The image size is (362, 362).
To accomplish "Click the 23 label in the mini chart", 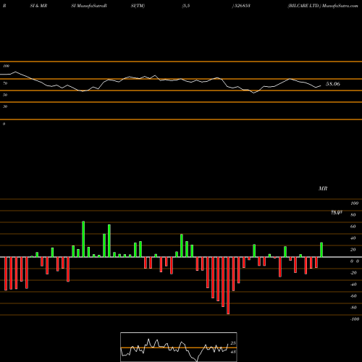I will 233,343.
